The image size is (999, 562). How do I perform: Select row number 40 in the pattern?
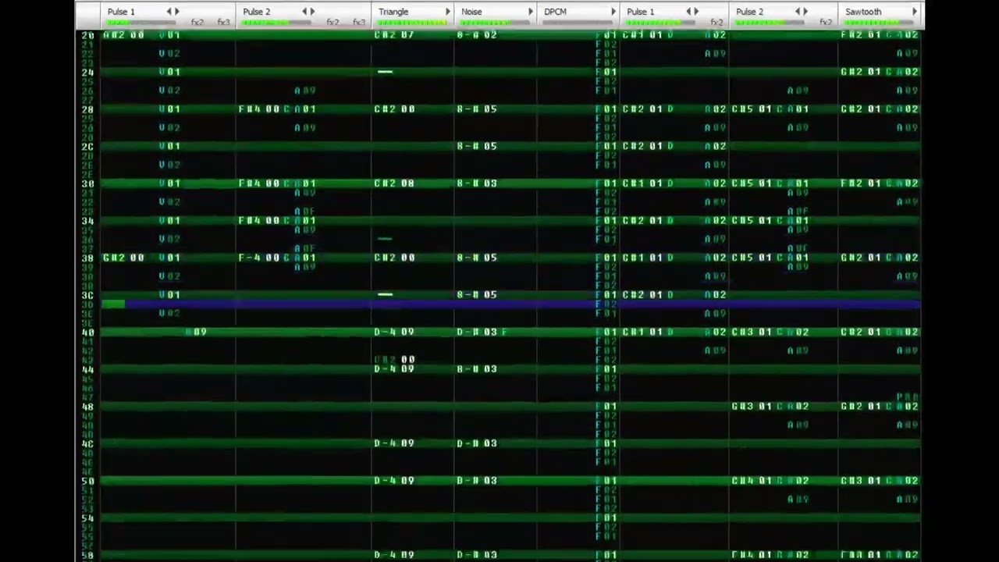(87, 333)
